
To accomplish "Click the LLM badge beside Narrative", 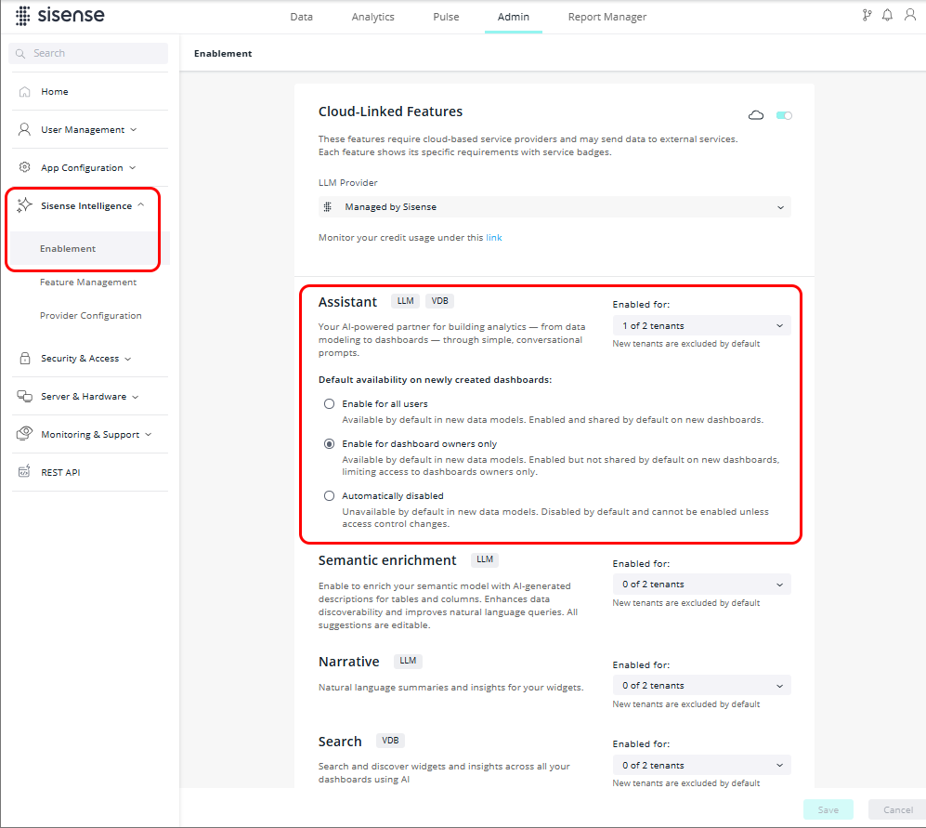I will tap(408, 661).
